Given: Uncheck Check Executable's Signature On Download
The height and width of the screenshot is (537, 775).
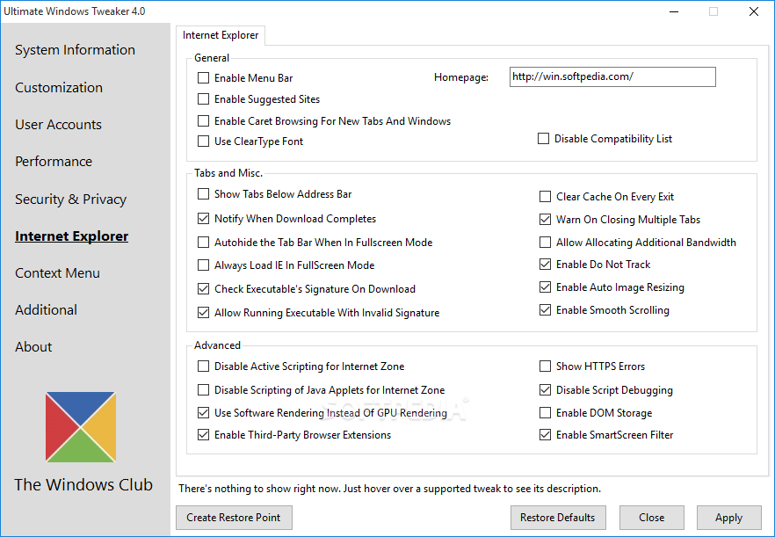Looking at the screenshot, I should coord(203,289).
